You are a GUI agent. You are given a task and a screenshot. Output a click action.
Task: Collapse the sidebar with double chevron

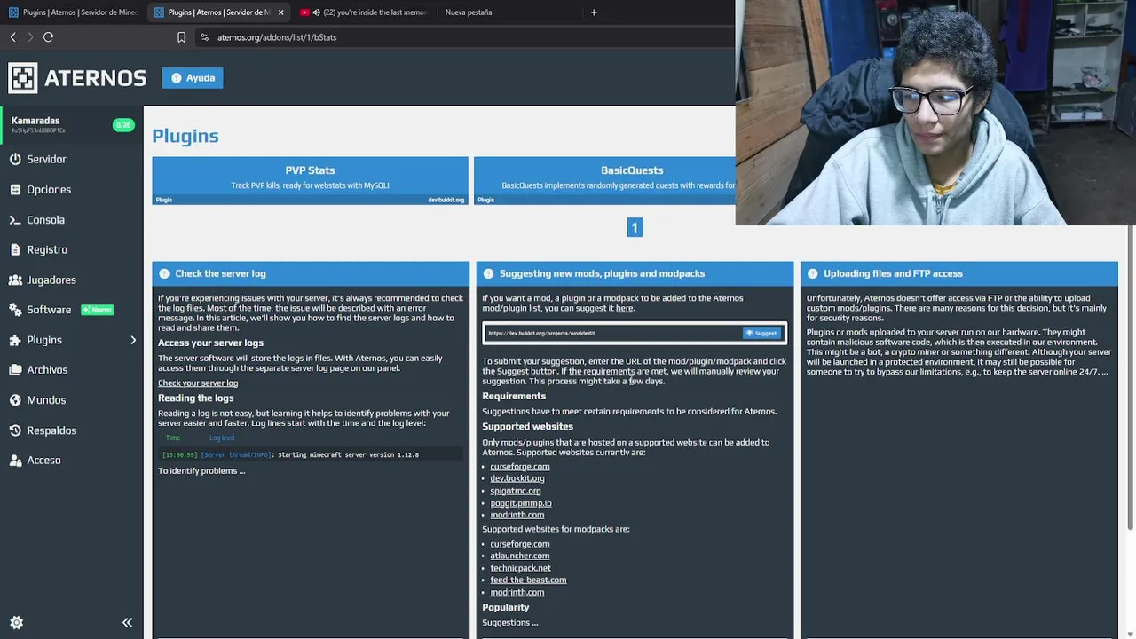(x=127, y=623)
